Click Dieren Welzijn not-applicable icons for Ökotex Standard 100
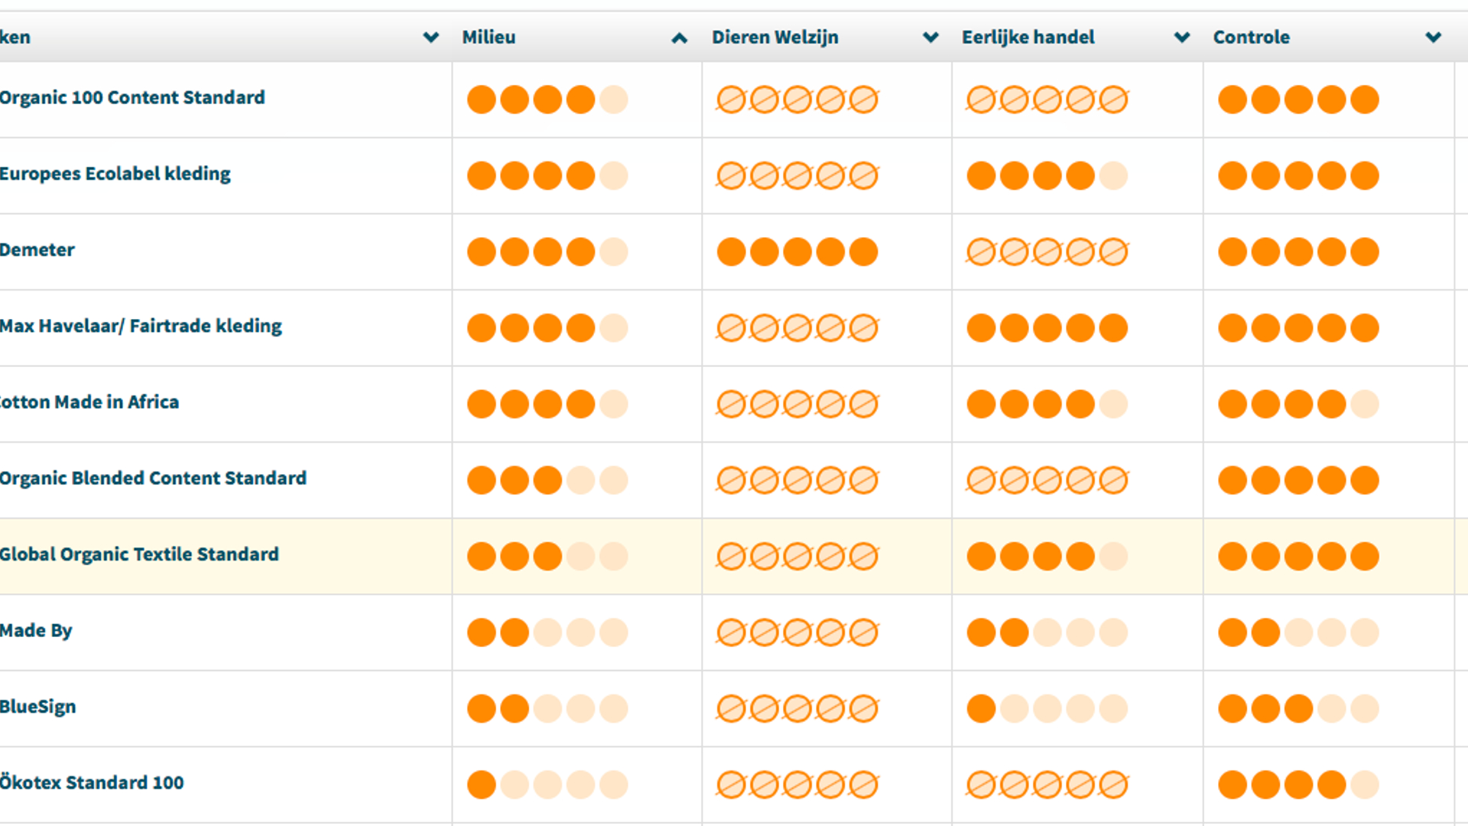Image resolution: width=1468 pixels, height=826 pixels. (x=797, y=785)
